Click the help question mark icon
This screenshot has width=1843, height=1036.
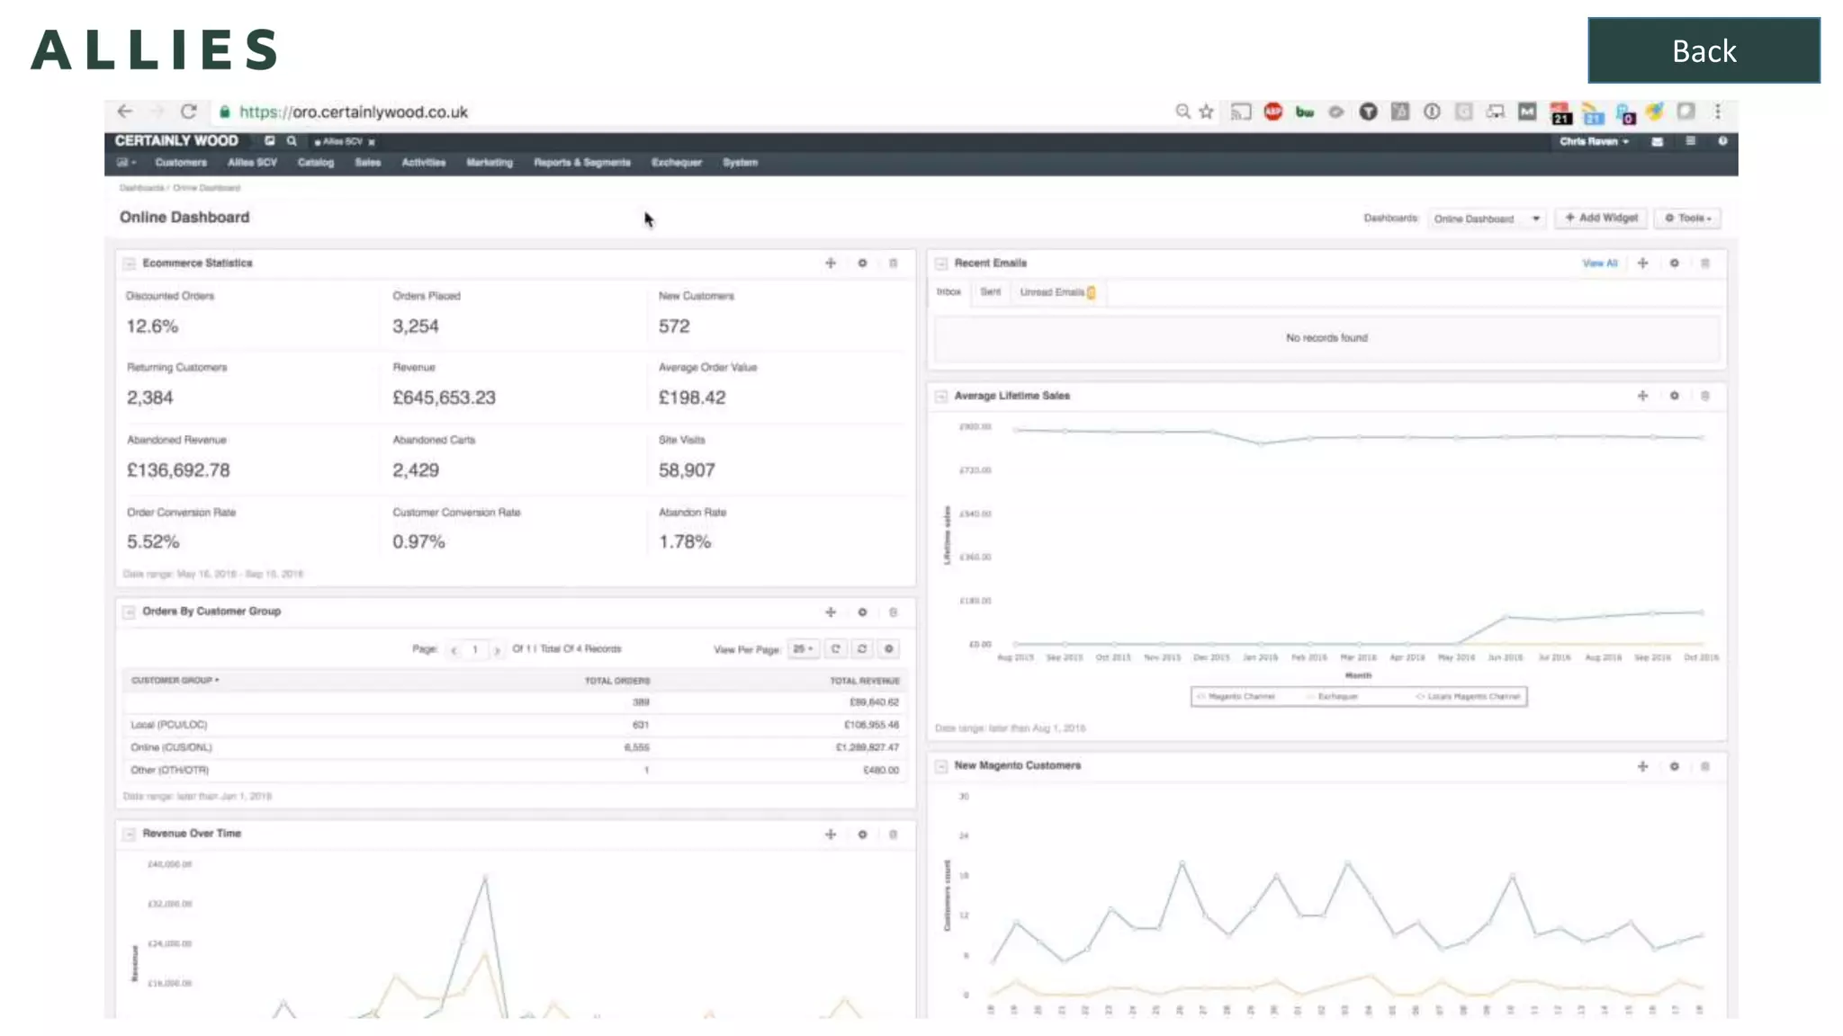pos(1722,141)
